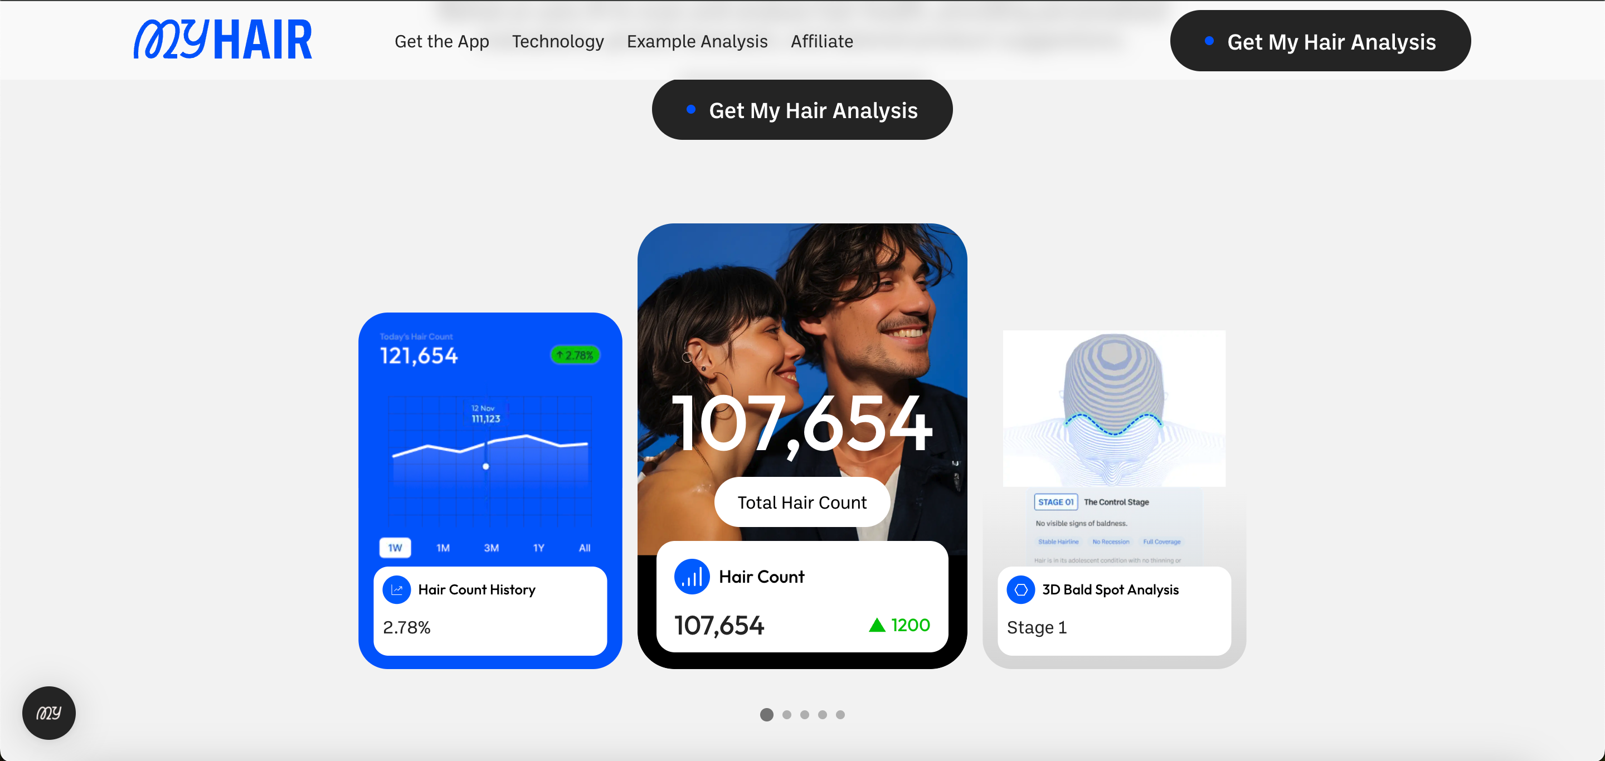The image size is (1605, 761).
Task: Show All time hair count history
Action: tap(585, 548)
